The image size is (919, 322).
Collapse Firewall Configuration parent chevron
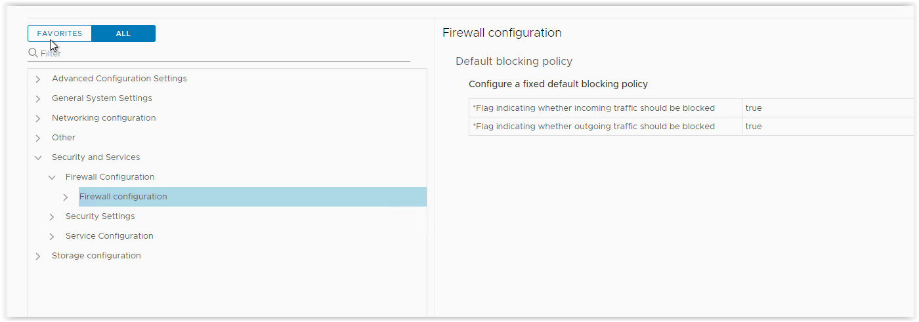52,177
